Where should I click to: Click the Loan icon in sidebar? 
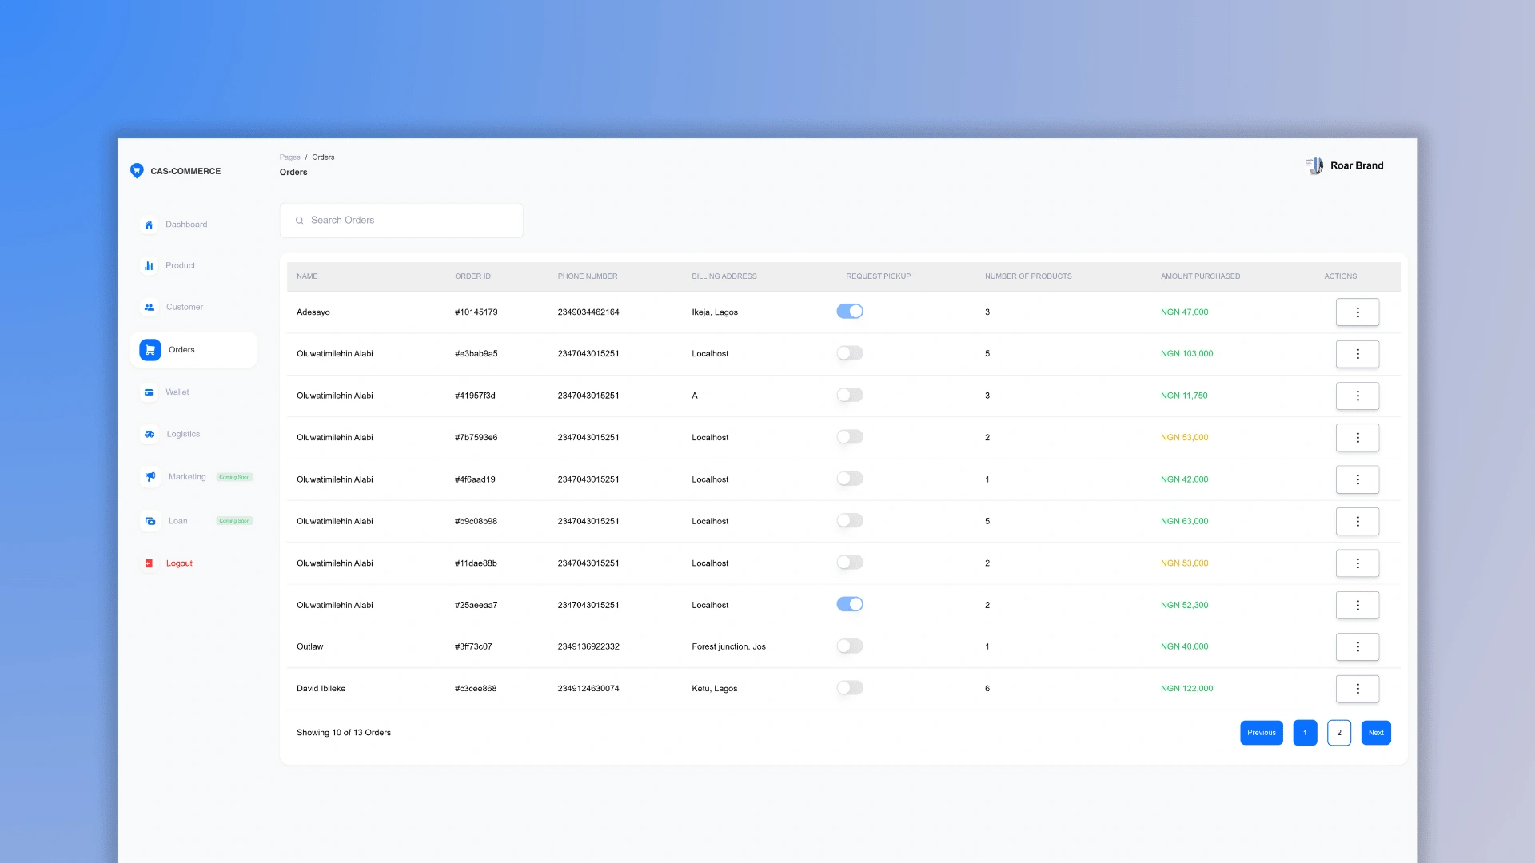click(150, 521)
